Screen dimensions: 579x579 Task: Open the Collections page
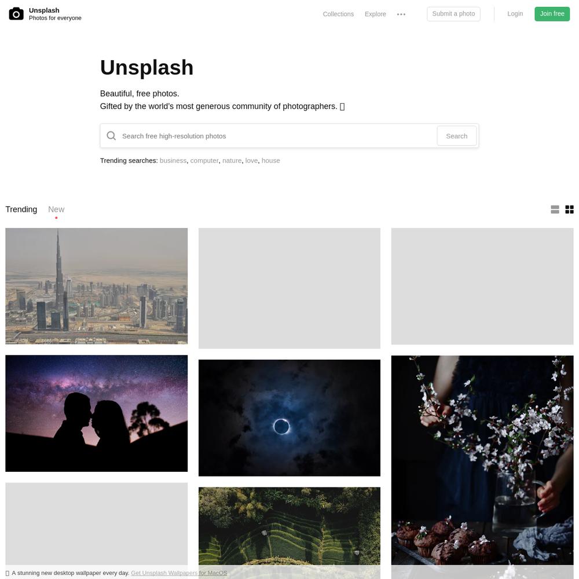pyautogui.click(x=338, y=14)
